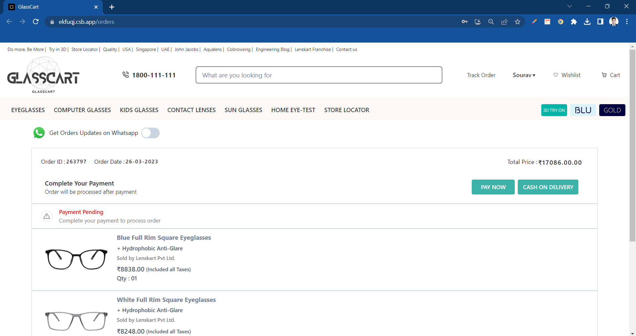Share this page via share icon
Image resolution: width=636 pixels, height=336 pixels.
click(x=504, y=22)
